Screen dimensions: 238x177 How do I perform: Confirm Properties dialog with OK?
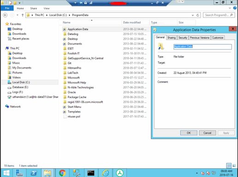coord(189,133)
